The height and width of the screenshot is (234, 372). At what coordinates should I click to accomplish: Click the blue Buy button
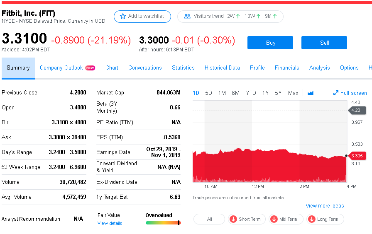[270, 43]
